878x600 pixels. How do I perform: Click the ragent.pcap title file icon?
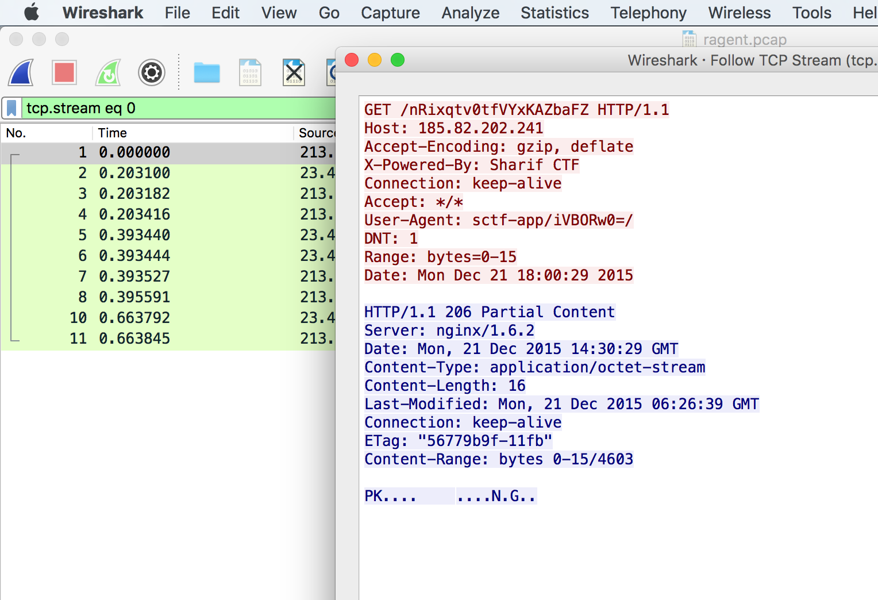click(689, 39)
